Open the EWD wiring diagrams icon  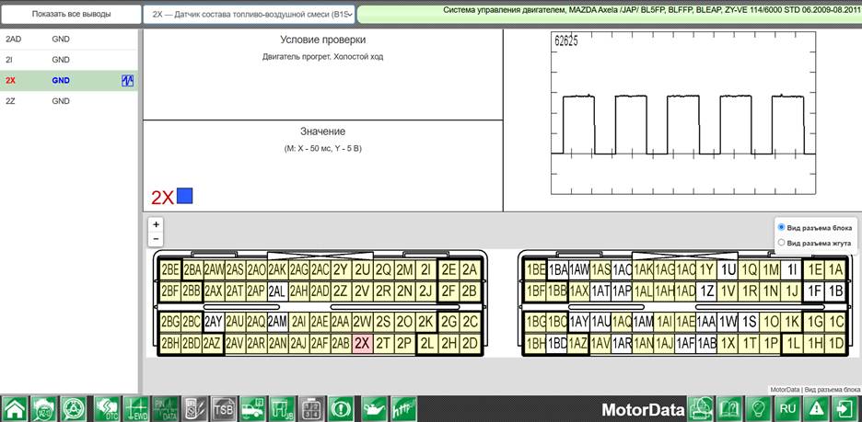(x=136, y=409)
